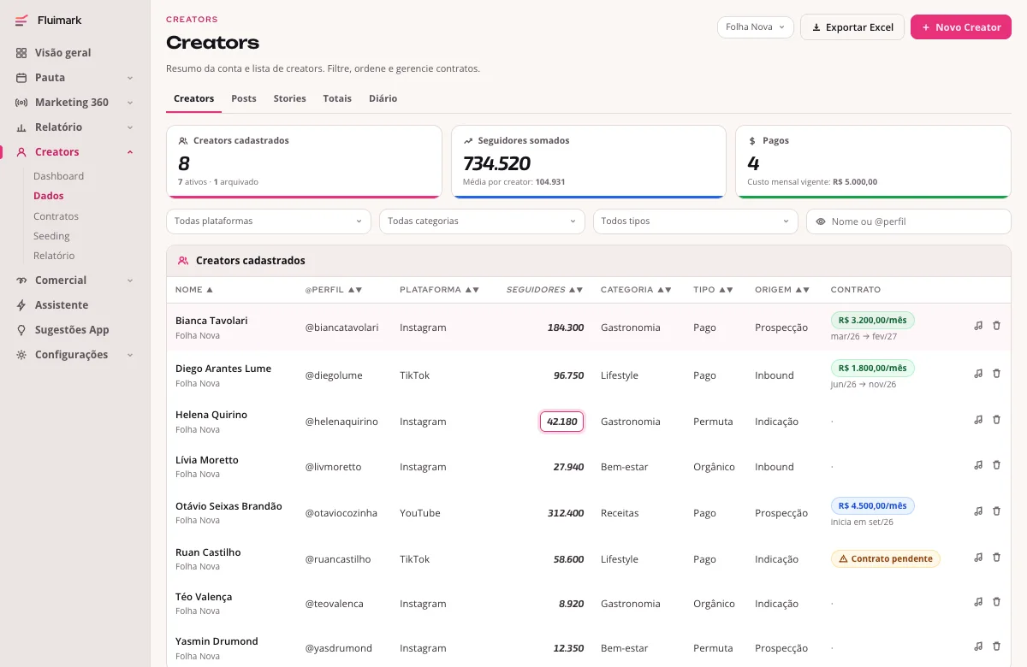Sort table by Categoria column
The width and height of the screenshot is (1027, 667).
pyautogui.click(x=636, y=290)
